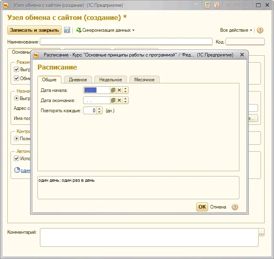This screenshot has height=259, width=274.
Task: Click into the Наименование text field
Action: [x=126, y=41]
